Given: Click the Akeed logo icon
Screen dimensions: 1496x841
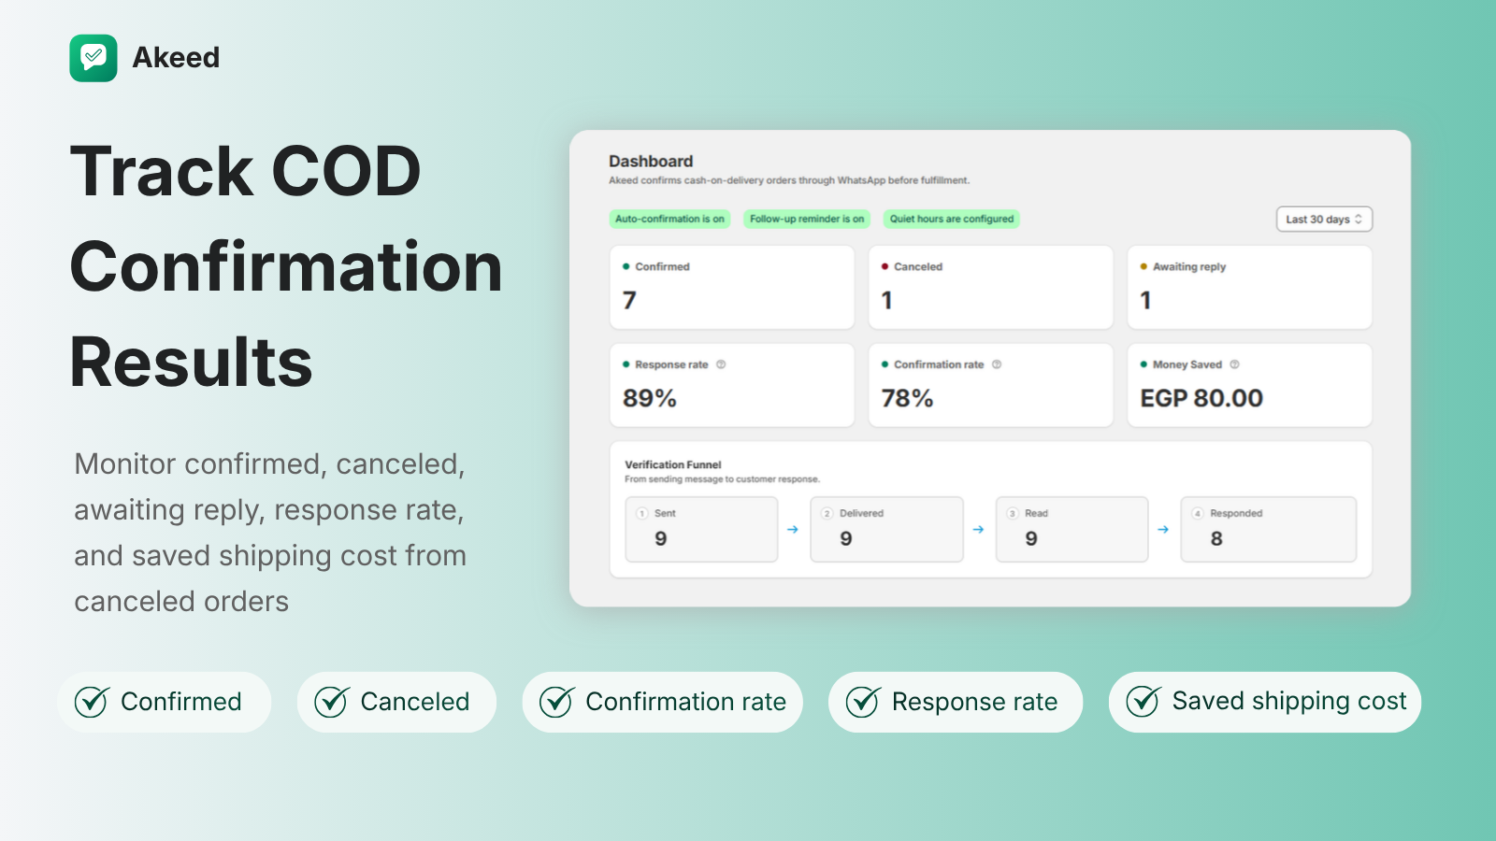Looking at the screenshot, I should click(x=93, y=58).
